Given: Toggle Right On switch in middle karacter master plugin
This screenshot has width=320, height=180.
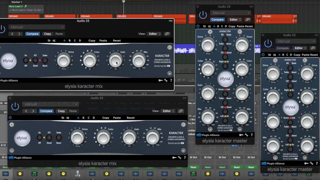Looking at the screenshot, I should pyautogui.click(x=225, y=66).
